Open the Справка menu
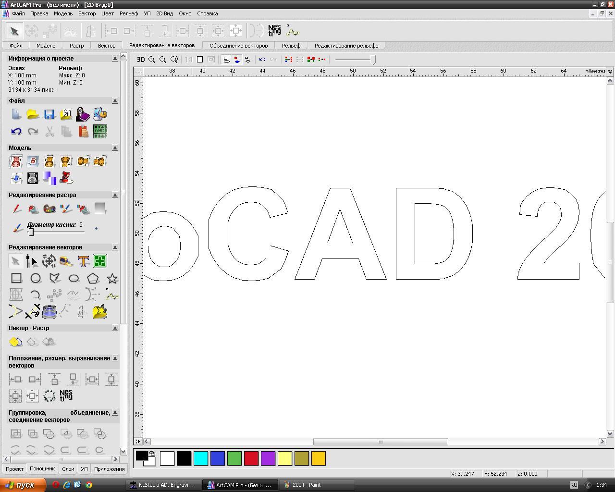This screenshot has width=615, height=492. click(208, 13)
